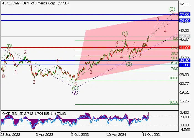Select the 50.0 Fibonacci level label

[175, 58]
